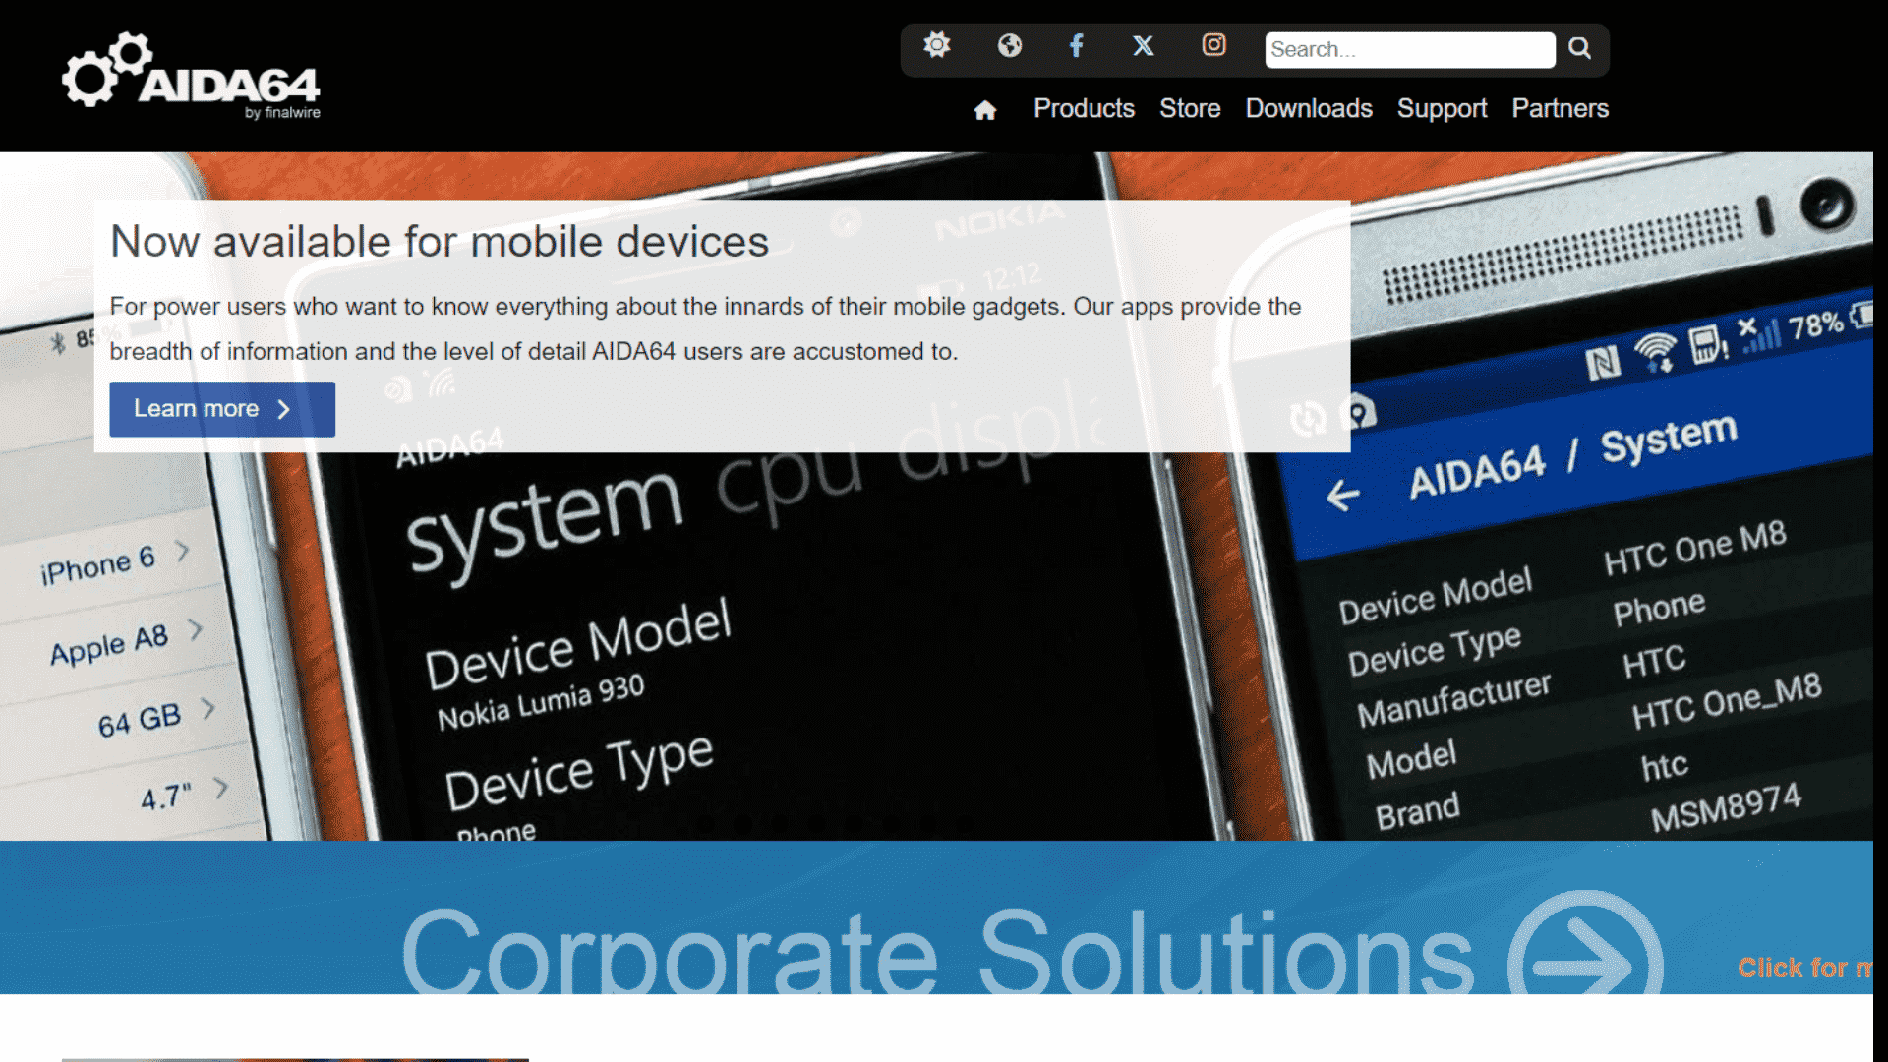
Task: Click the Learn more button
Action: (221, 408)
